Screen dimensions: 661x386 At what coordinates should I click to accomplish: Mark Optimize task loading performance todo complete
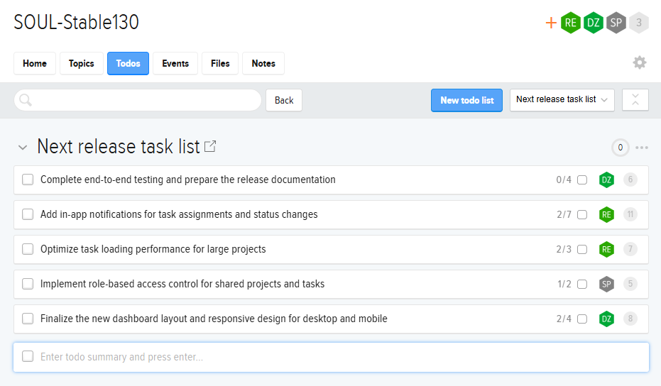pos(28,249)
